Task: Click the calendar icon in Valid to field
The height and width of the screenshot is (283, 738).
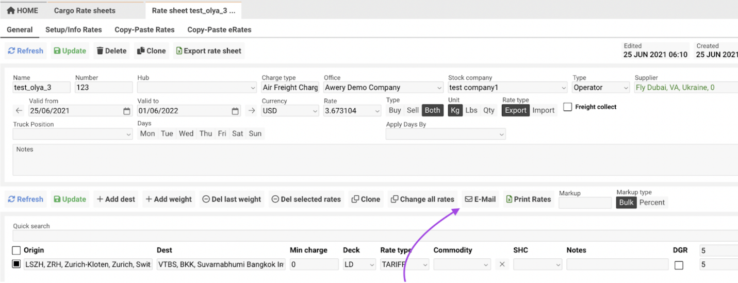Action: [x=235, y=111]
